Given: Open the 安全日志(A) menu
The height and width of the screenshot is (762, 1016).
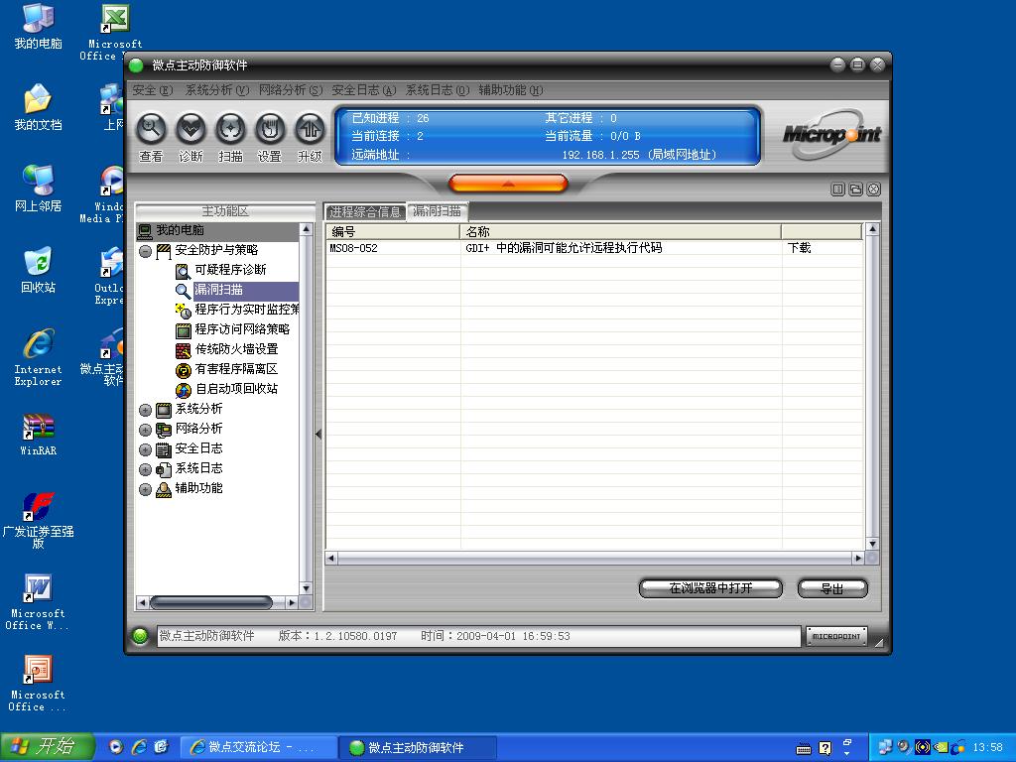Looking at the screenshot, I should 363,90.
